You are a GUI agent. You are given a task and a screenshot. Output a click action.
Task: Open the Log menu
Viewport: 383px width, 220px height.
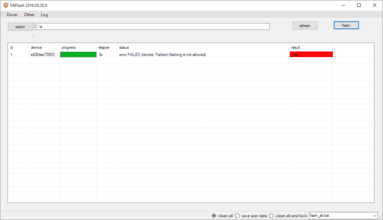click(44, 14)
